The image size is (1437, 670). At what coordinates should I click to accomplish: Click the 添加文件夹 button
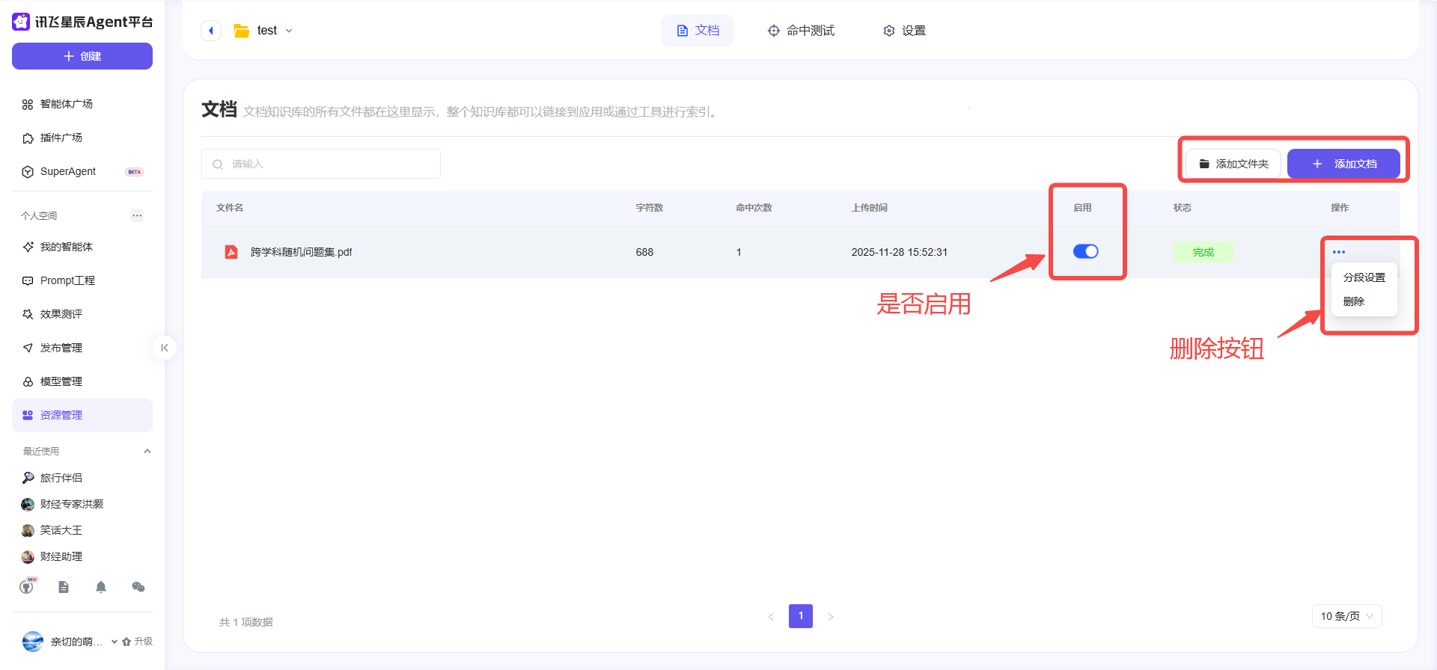click(x=1233, y=164)
